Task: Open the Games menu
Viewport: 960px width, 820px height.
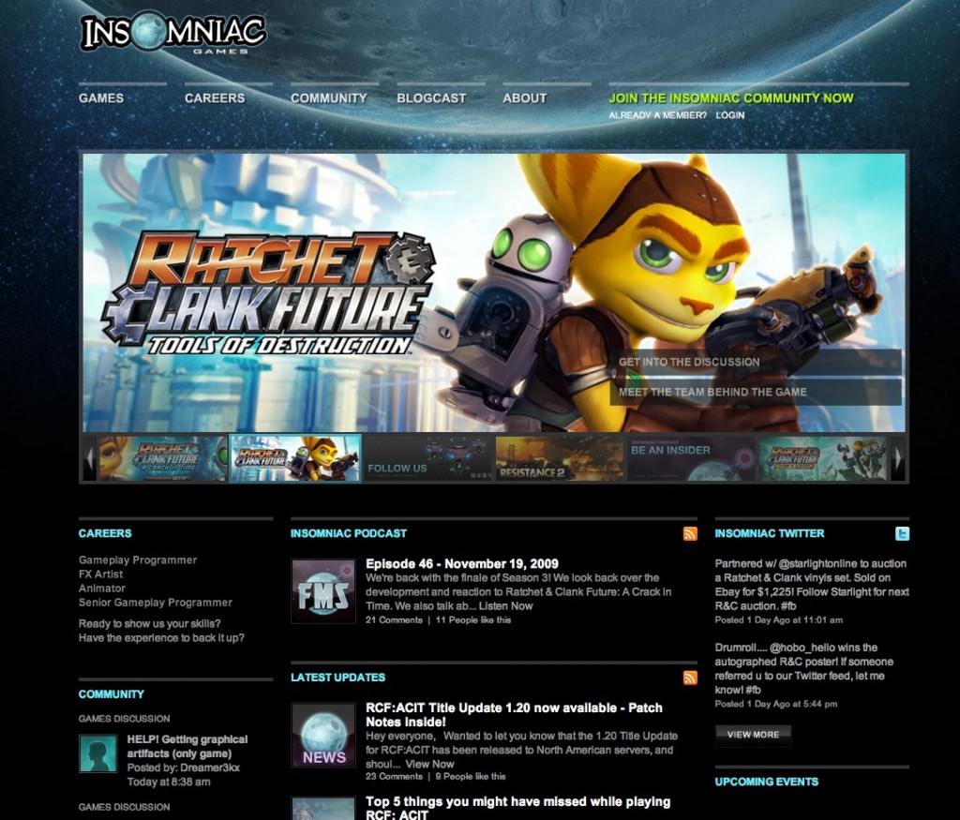Action: pos(101,97)
